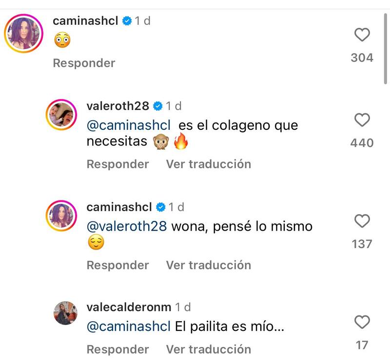Click the comments scrollbar on the right
Viewport: 390px width, 362px height.
click(384, 49)
